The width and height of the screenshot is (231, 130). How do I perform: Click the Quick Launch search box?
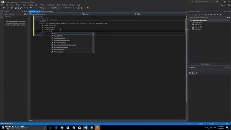click(205, 1)
